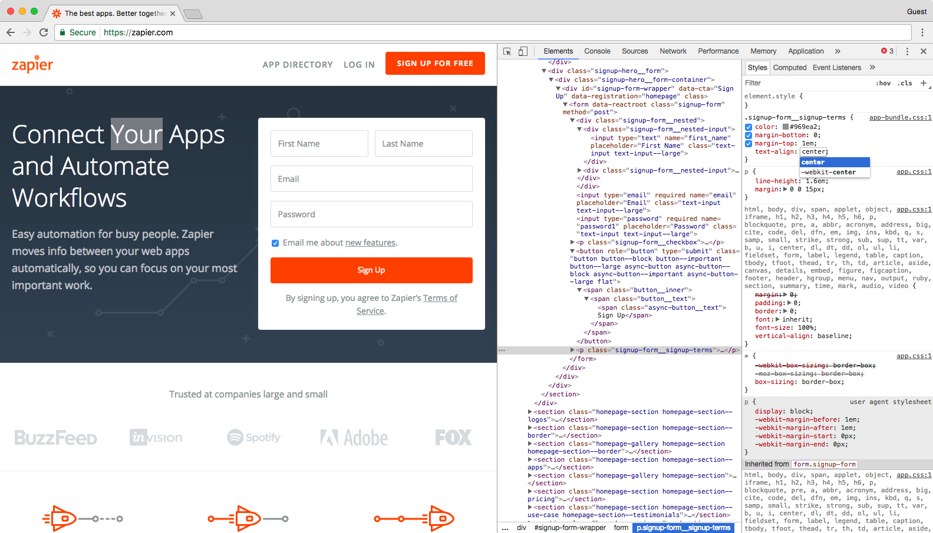This screenshot has height=533, width=933.
Task: Toggle .cls class editor panel
Action: point(905,83)
